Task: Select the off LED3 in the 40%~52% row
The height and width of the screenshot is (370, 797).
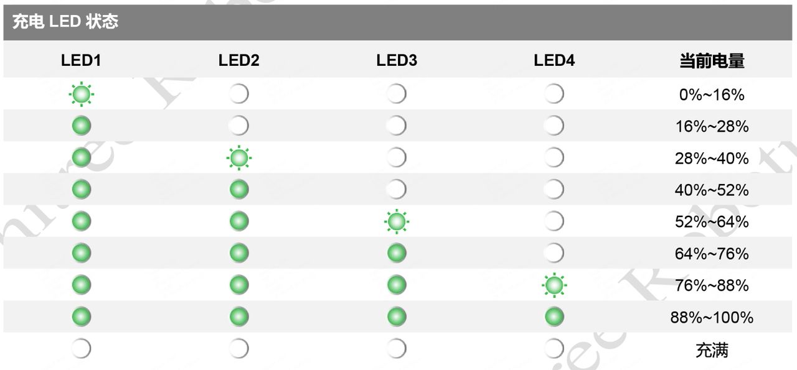Action: [396, 190]
